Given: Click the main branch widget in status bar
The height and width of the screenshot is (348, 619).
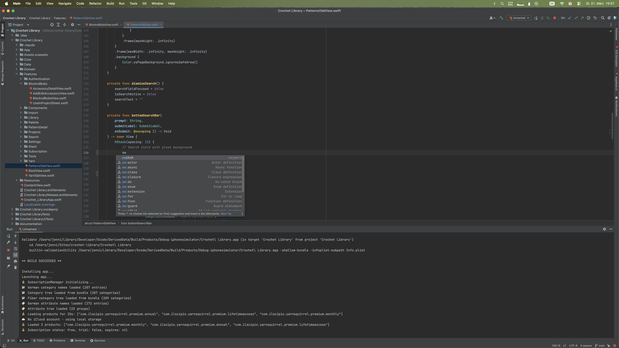Looking at the screenshot, I should pos(600,346).
